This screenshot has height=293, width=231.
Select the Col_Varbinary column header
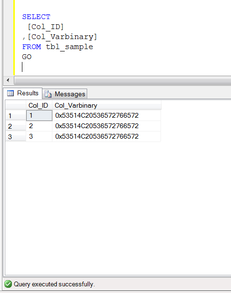click(x=106, y=105)
